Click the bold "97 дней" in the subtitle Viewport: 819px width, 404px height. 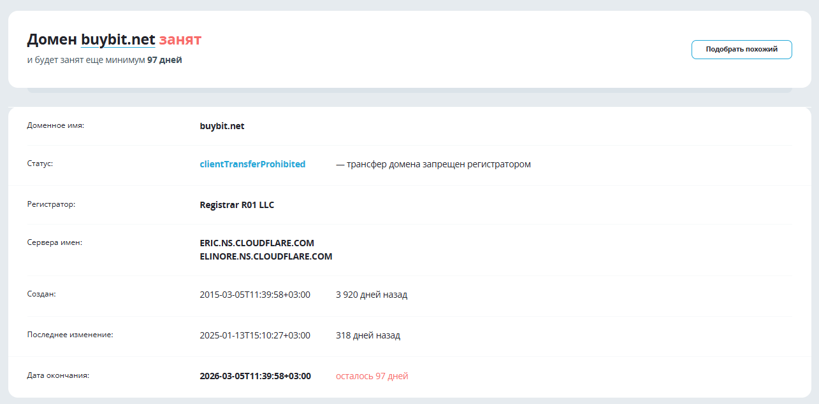164,60
